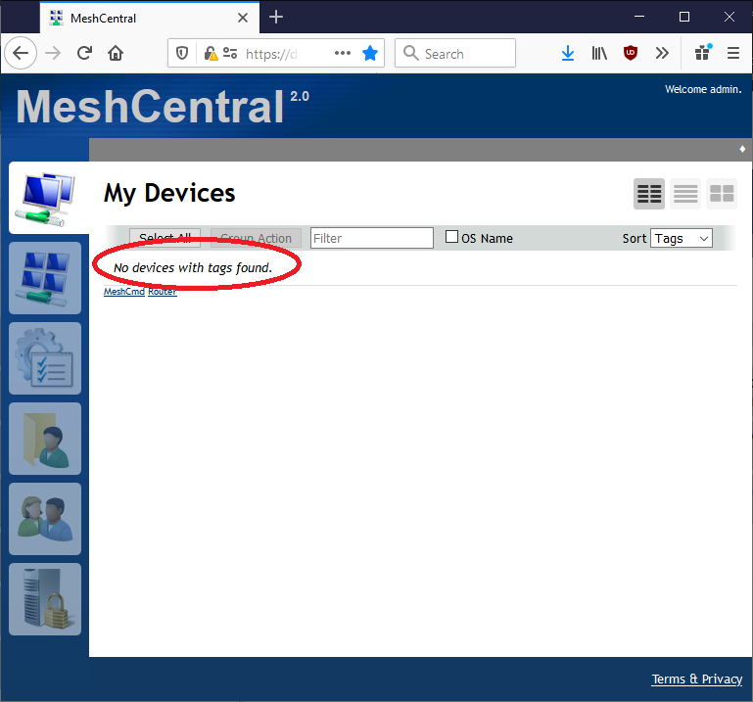Open My Files folder sidebar icon
753x702 pixels.
(x=45, y=439)
